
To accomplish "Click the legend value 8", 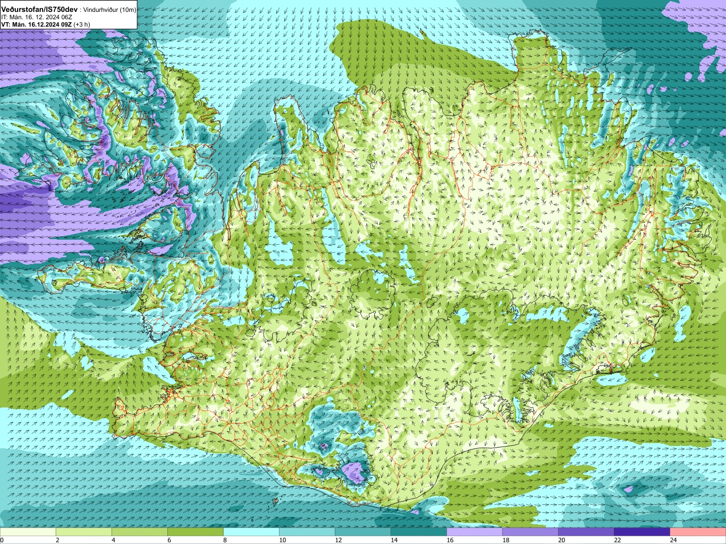I will coord(225,540).
